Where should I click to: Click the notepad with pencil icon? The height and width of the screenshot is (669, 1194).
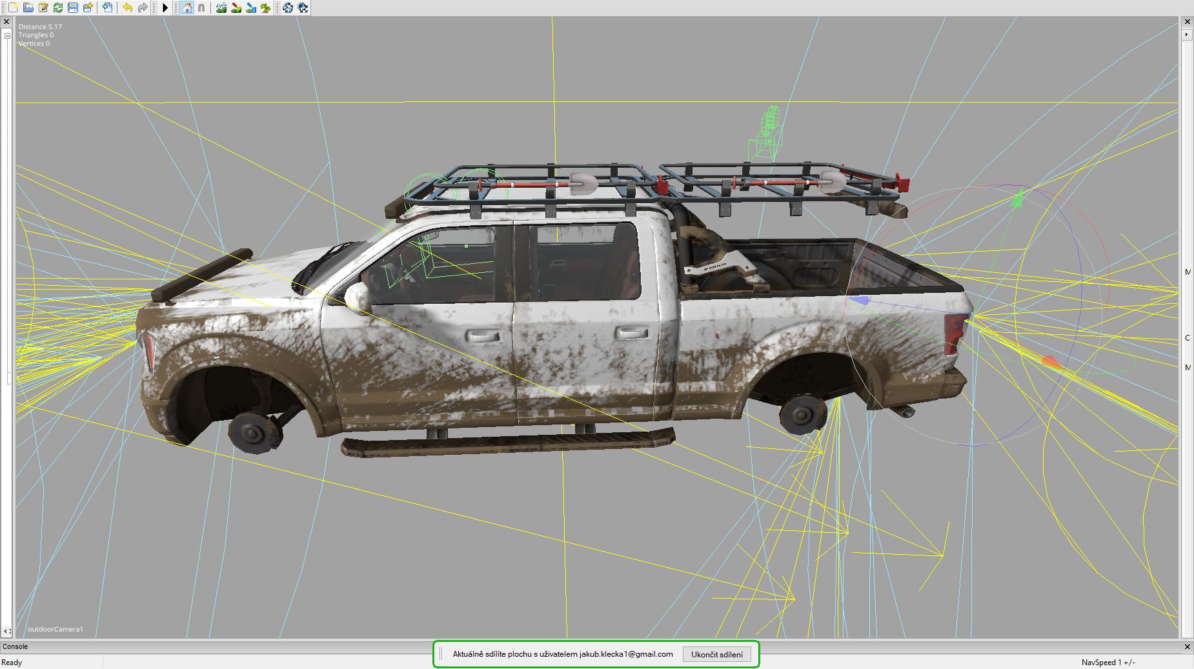click(43, 8)
